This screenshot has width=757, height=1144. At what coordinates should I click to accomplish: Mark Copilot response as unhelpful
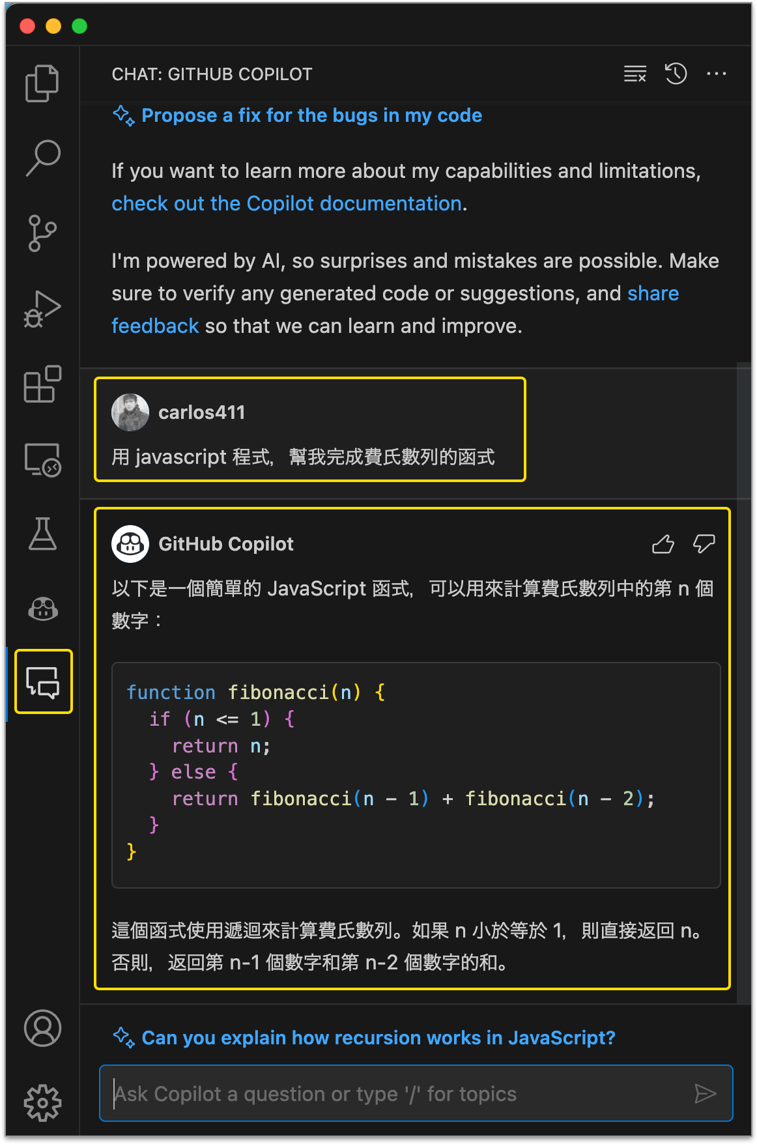click(x=704, y=544)
